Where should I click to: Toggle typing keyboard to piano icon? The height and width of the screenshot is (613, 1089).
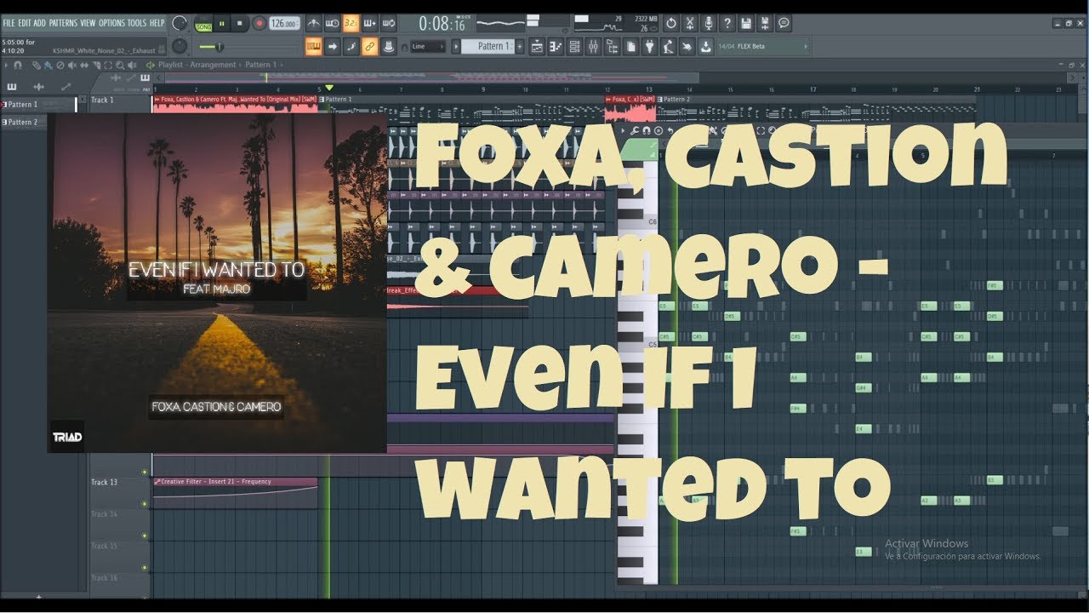tap(313, 47)
